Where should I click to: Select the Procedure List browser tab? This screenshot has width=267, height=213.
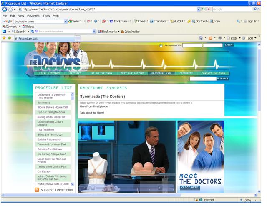tap(44, 38)
